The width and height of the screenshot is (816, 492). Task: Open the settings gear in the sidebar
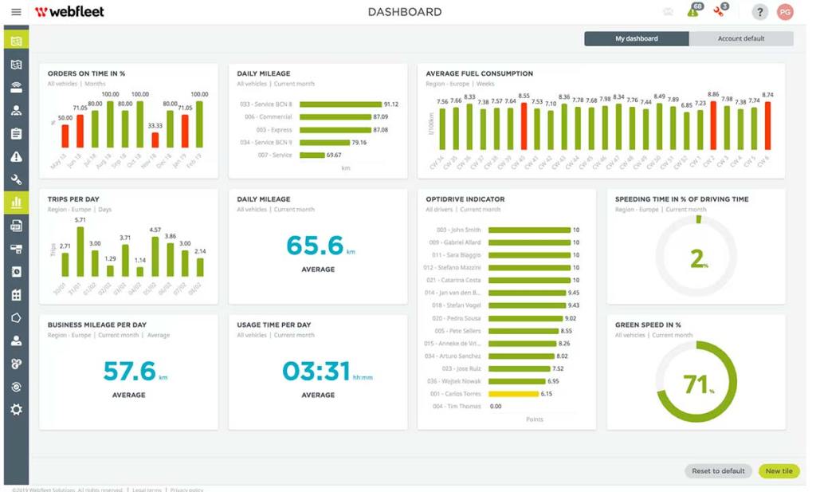[16, 410]
